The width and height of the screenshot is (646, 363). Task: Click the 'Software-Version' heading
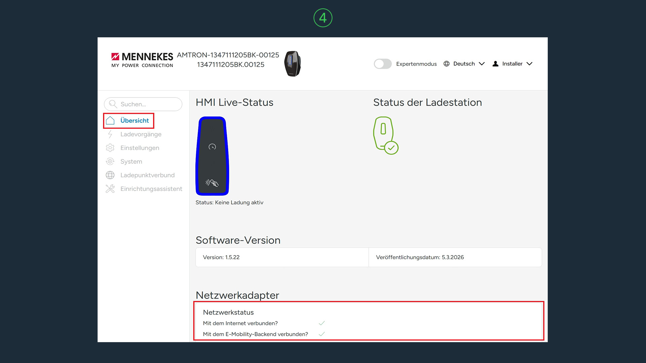pyautogui.click(x=238, y=240)
